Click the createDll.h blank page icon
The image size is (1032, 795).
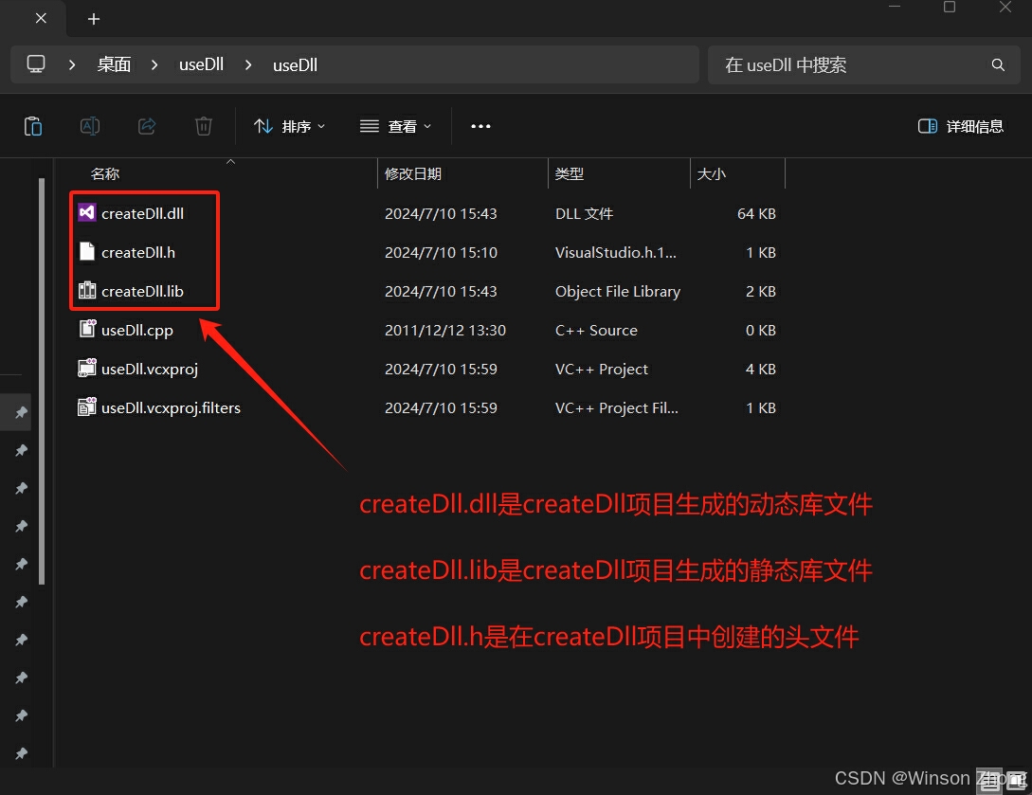point(87,251)
